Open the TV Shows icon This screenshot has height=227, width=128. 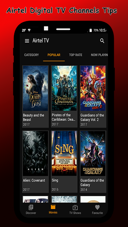tap(75, 207)
